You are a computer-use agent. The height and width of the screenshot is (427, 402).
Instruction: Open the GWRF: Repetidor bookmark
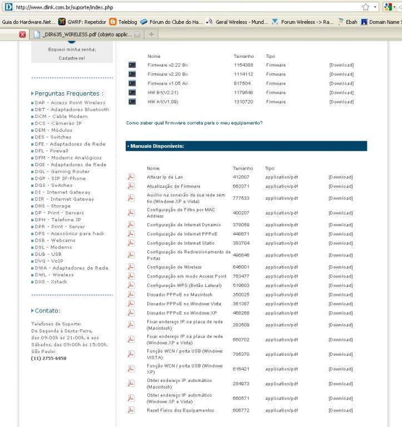coord(82,22)
